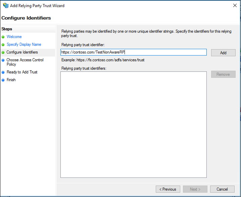Screen dimensions: 241x197
Task: Click blue status dot beside Choose Access Control Policy
Action: 3,60
